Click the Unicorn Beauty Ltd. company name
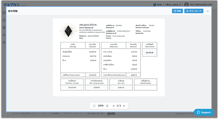219x119 pixels. tap(86, 28)
